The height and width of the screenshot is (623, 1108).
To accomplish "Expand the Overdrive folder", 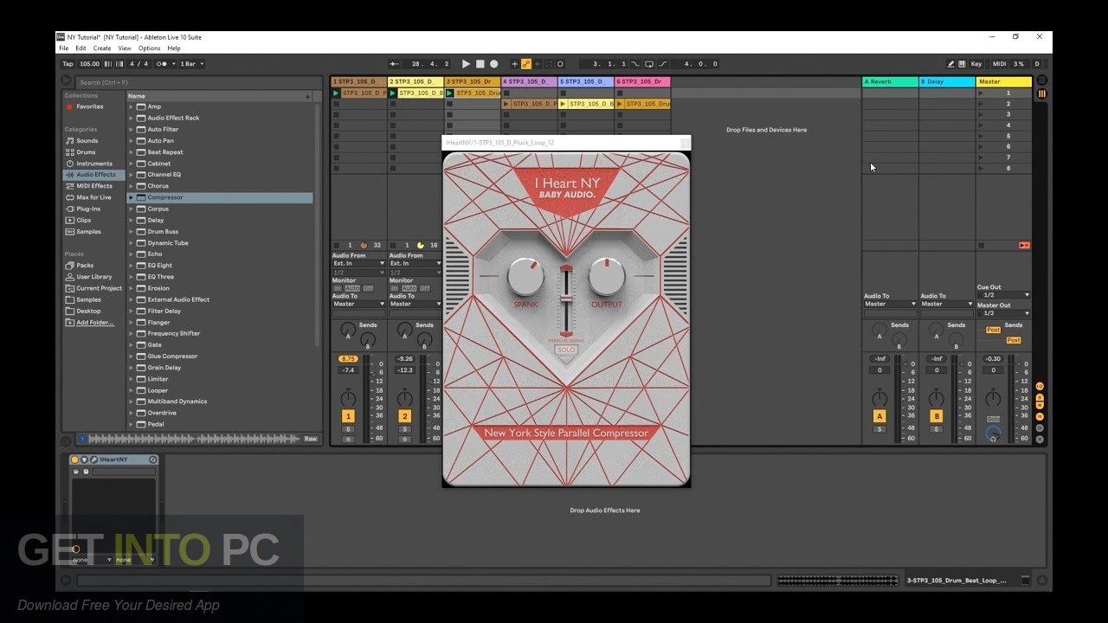I will [132, 413].
